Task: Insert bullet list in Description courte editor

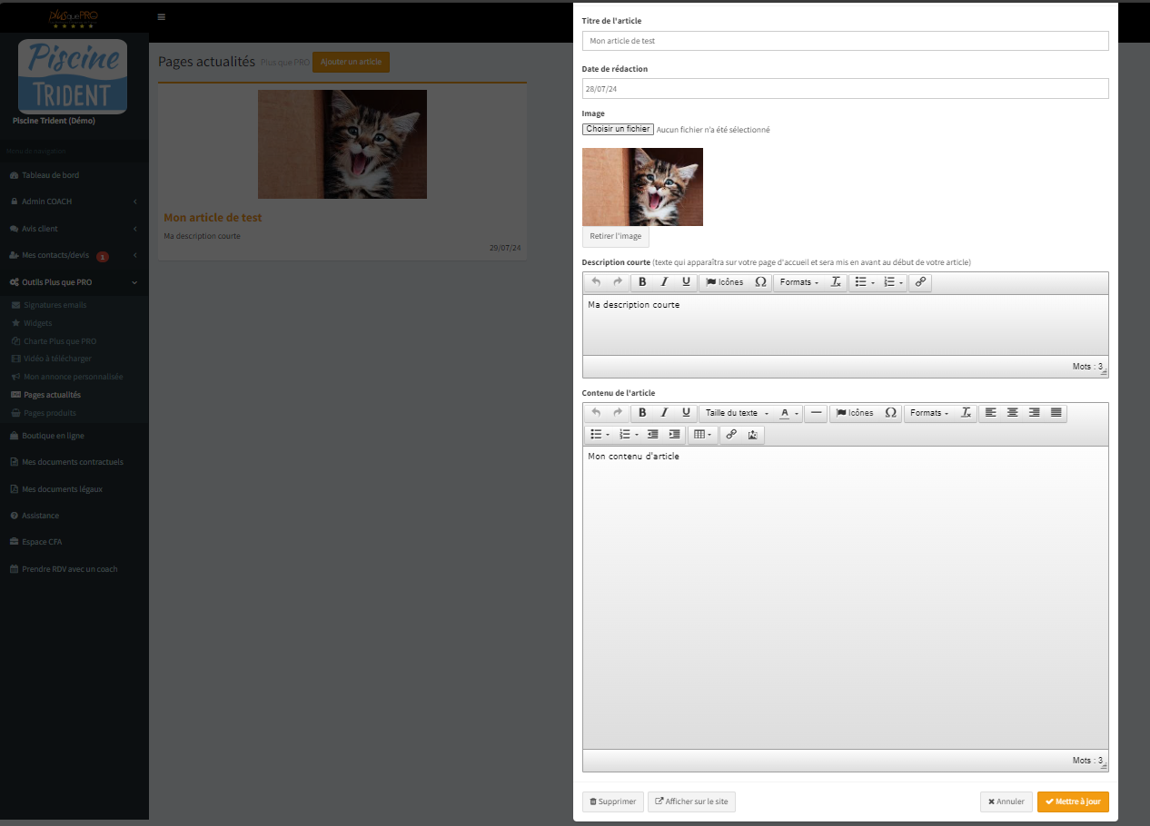Action: pyautogui.click(x=860, y=282)
